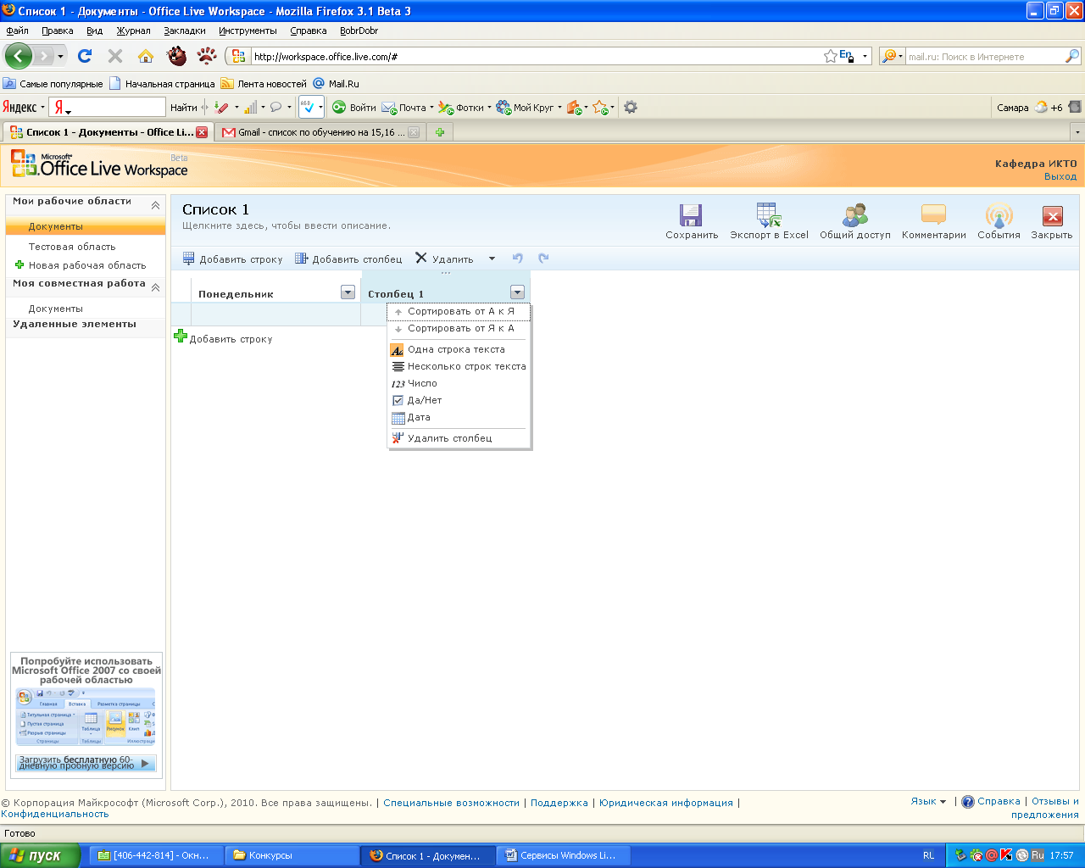The image size is (1085, 868).
Task: Click Лента новостей bookmark
Action: click(x=264, y=84)
